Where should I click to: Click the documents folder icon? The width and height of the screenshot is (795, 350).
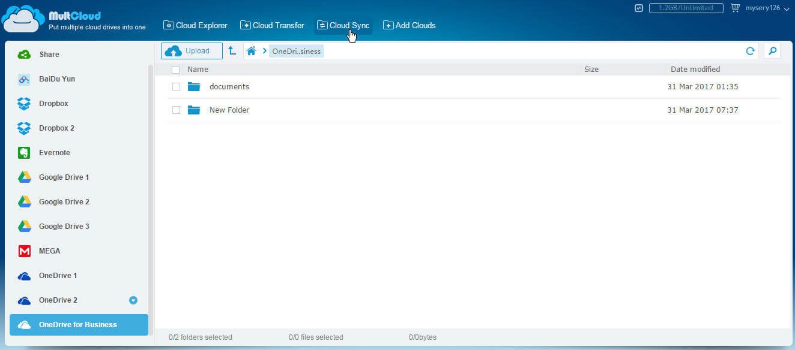193,87
